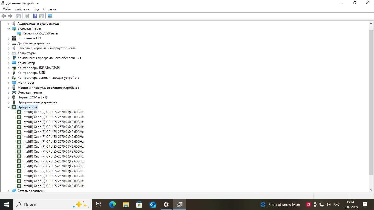Image resolution: width=374 pixels, height=210 pixels.
Task: Open the Файл menu
Action: coord(7,9)
